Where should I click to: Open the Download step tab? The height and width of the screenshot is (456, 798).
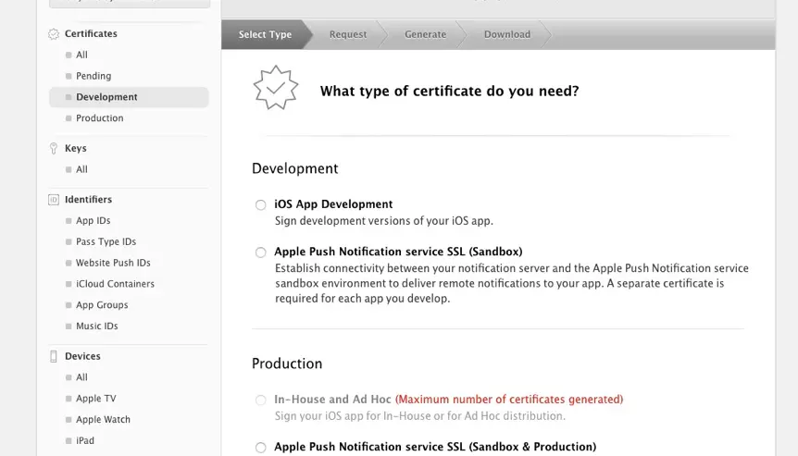click(507, 34)
